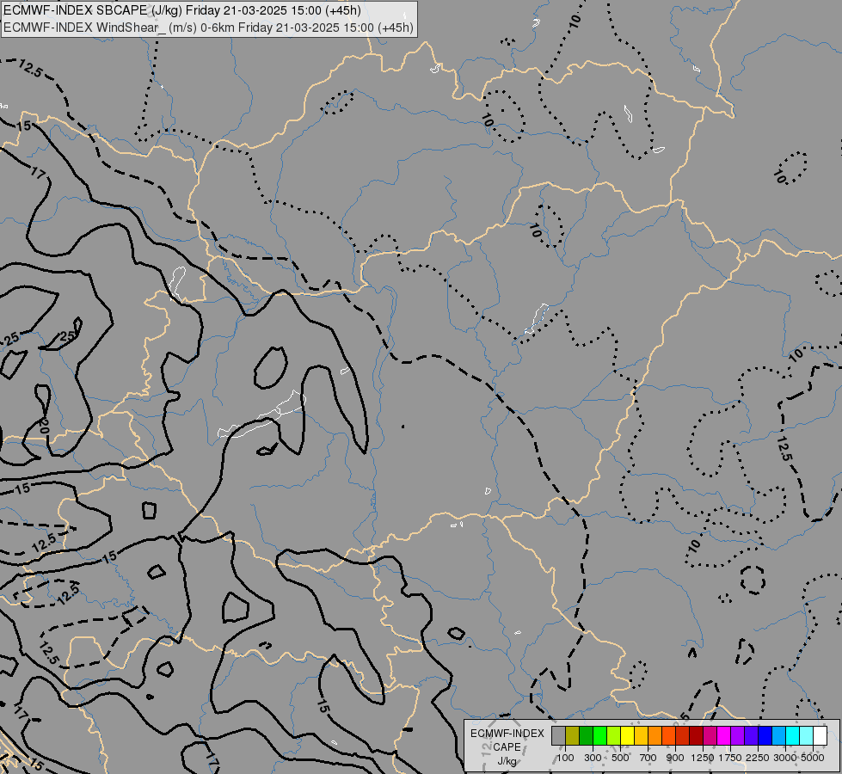Click the '5000' legend tick label
Viewport: 842px width, 774px height.
click(813, 758)
